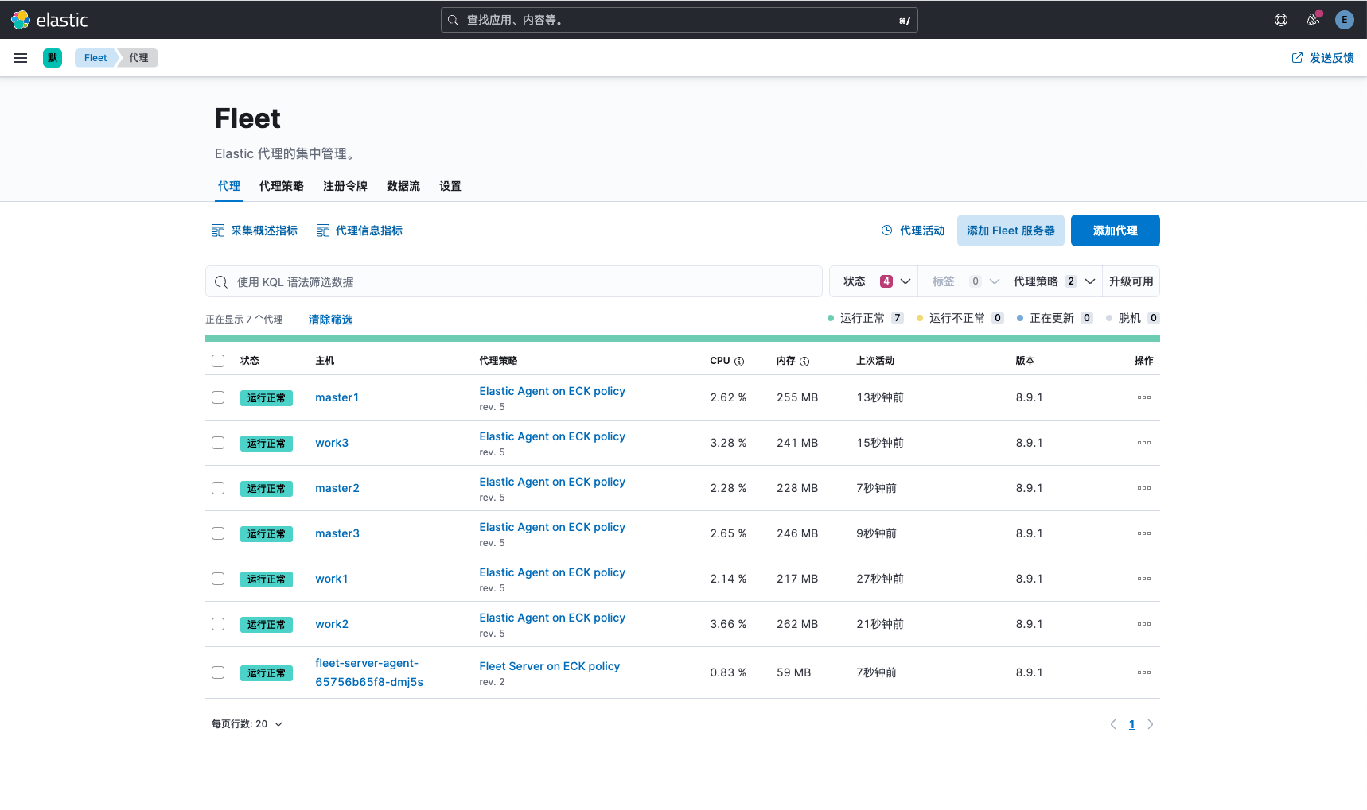This screenshot has height=810, width=1367.
Task: Select the work1 agent checkbox
Action: 218,579
